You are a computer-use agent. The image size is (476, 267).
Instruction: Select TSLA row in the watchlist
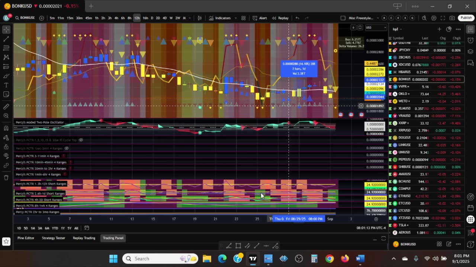pos(426,225)
